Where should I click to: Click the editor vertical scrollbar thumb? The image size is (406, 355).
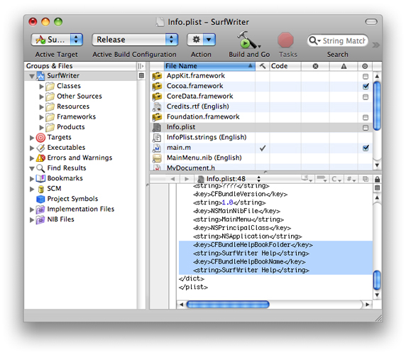377,280
